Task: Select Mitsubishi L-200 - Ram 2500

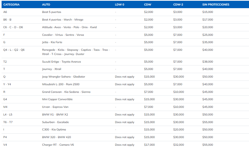Action: pyautogui.click(x=61, y=84)
